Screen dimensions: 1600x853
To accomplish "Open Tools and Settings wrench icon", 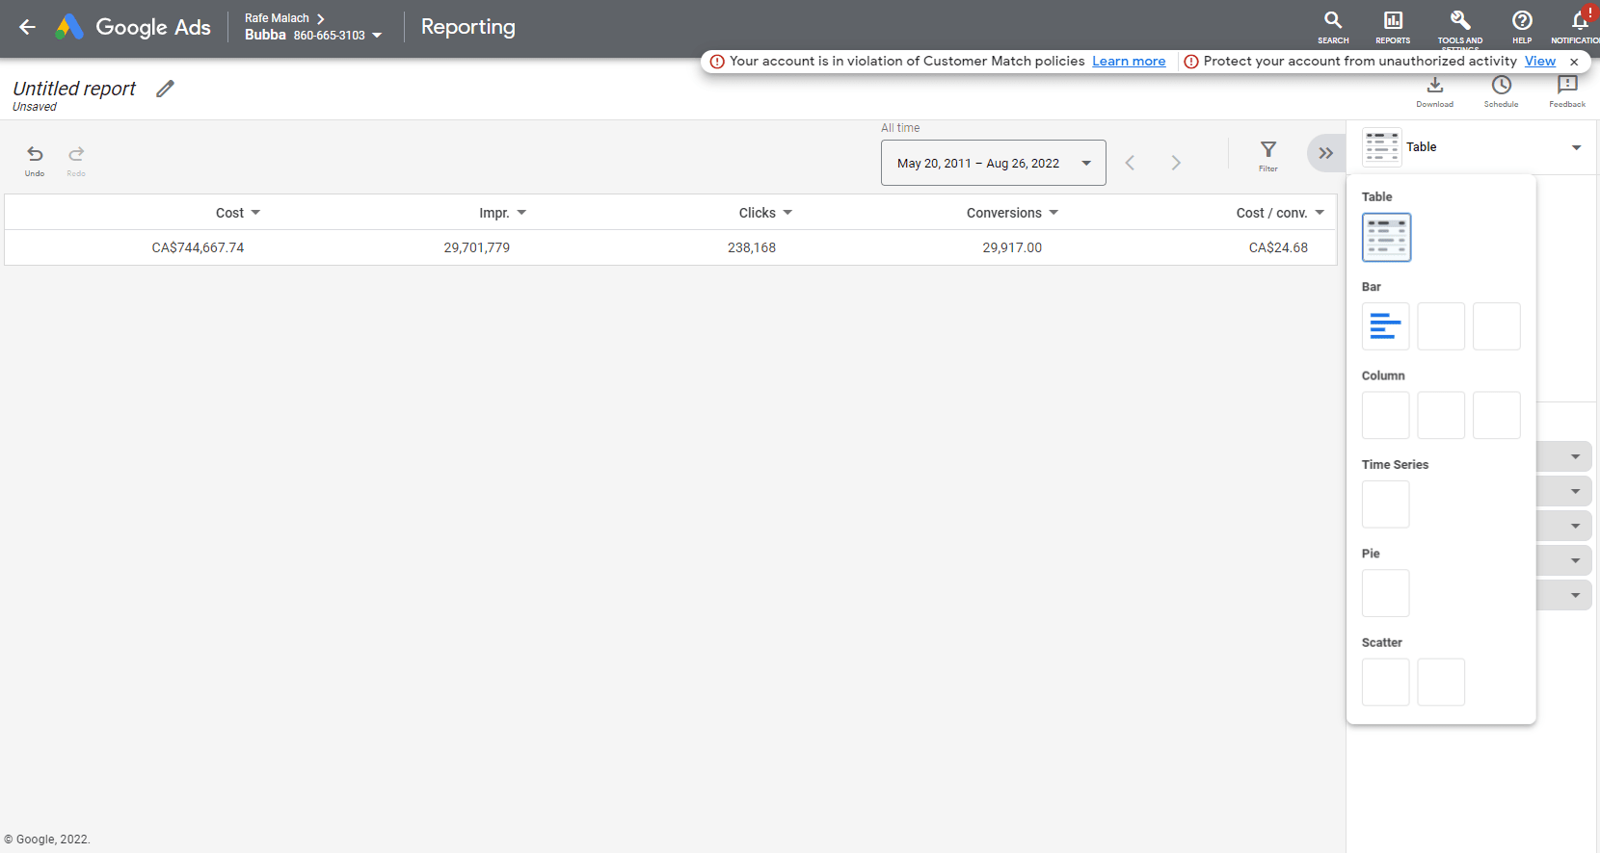I will 1460,21.
